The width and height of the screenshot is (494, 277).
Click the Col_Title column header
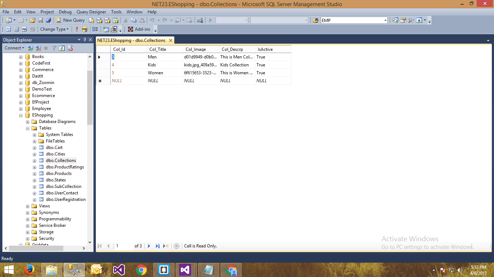coord(165,49)
